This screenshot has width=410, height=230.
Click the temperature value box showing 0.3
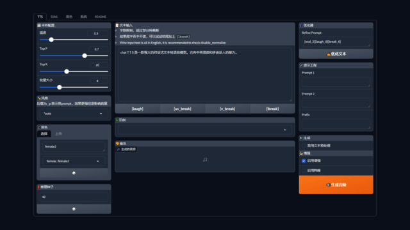coord(97,33)
